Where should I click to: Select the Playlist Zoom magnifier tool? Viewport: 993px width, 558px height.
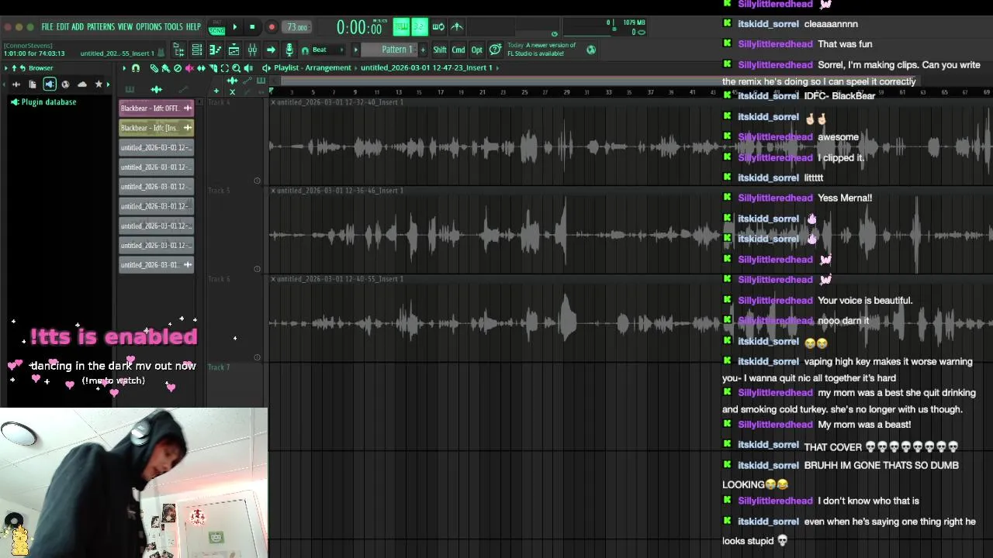coord(237,68)
